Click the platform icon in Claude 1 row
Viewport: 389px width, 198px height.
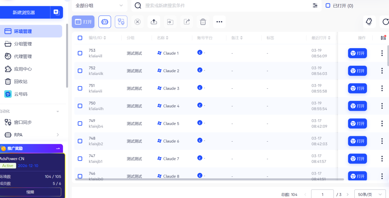click(200, 52)
